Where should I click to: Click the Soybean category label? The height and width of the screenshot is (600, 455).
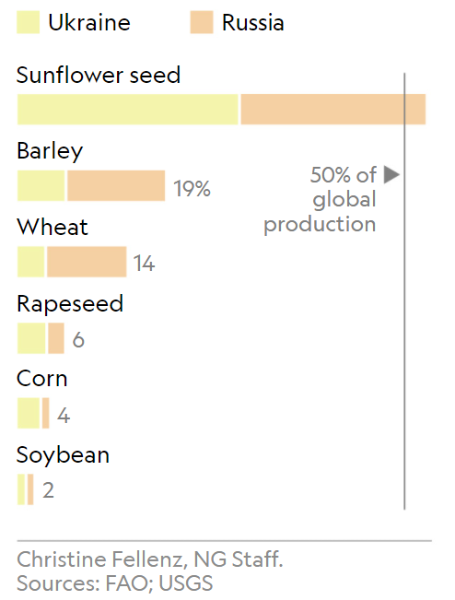click(x=63, y=455)
